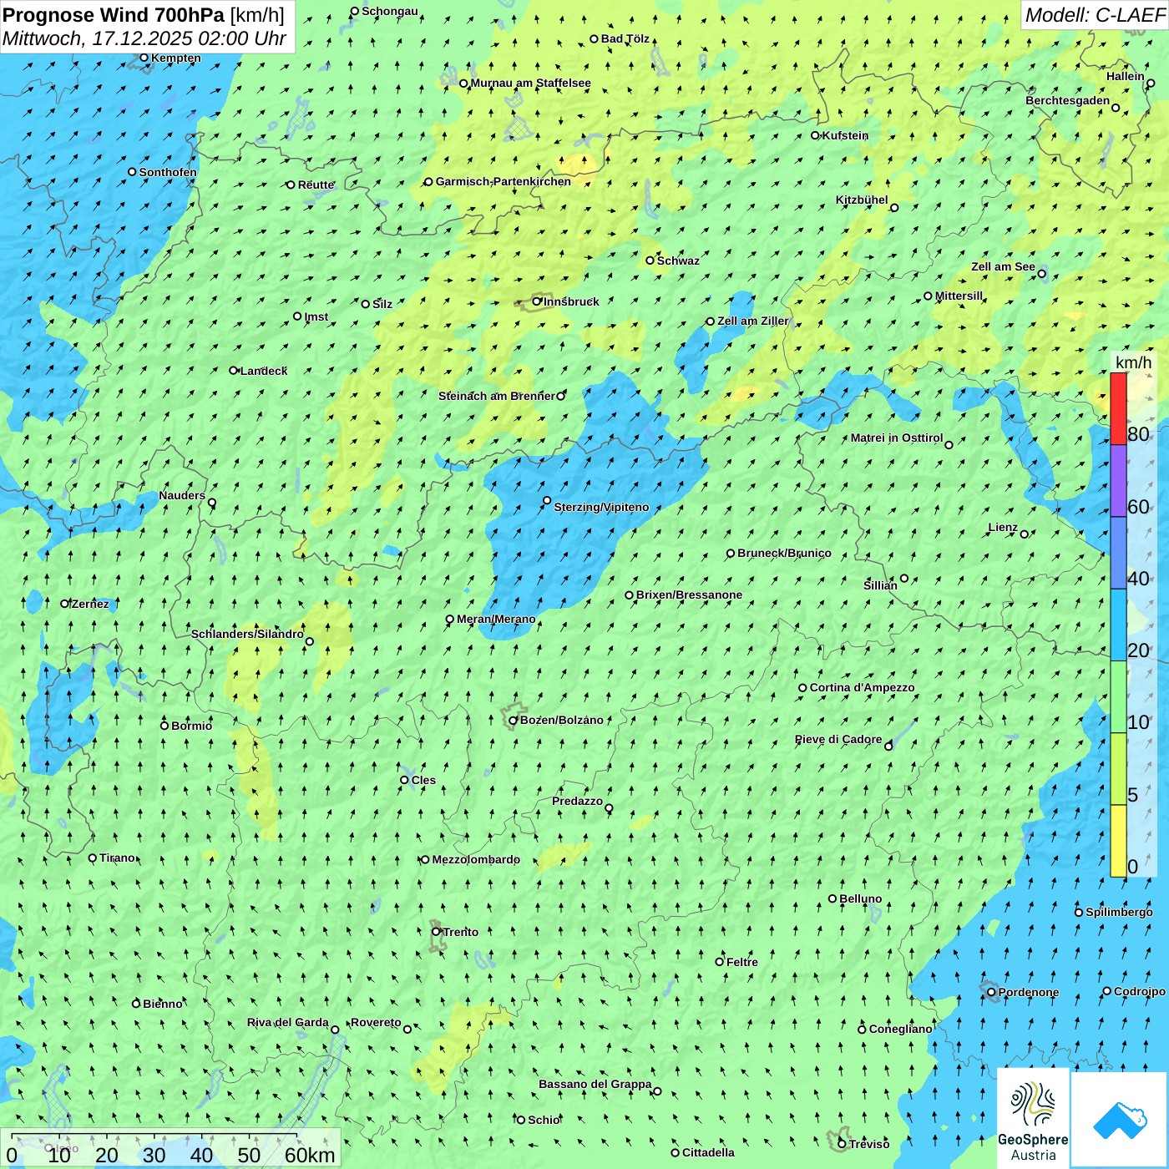Click the Bozen/Bolzano city marker
Image resolution: width=1169 pixels, height=1169 pixels.
coord(514,720)
